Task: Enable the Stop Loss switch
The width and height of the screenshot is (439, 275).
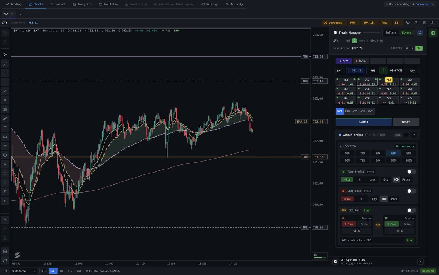Action: [x=411, y=191]
